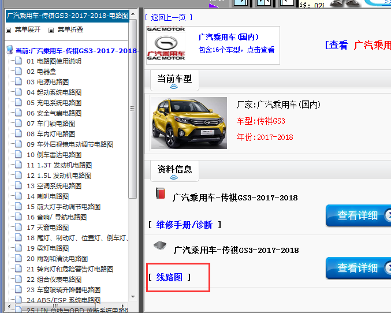Click page icon beside 13 空调系统电路图
This screenshot has height=313, width=391.
point(18,185)
